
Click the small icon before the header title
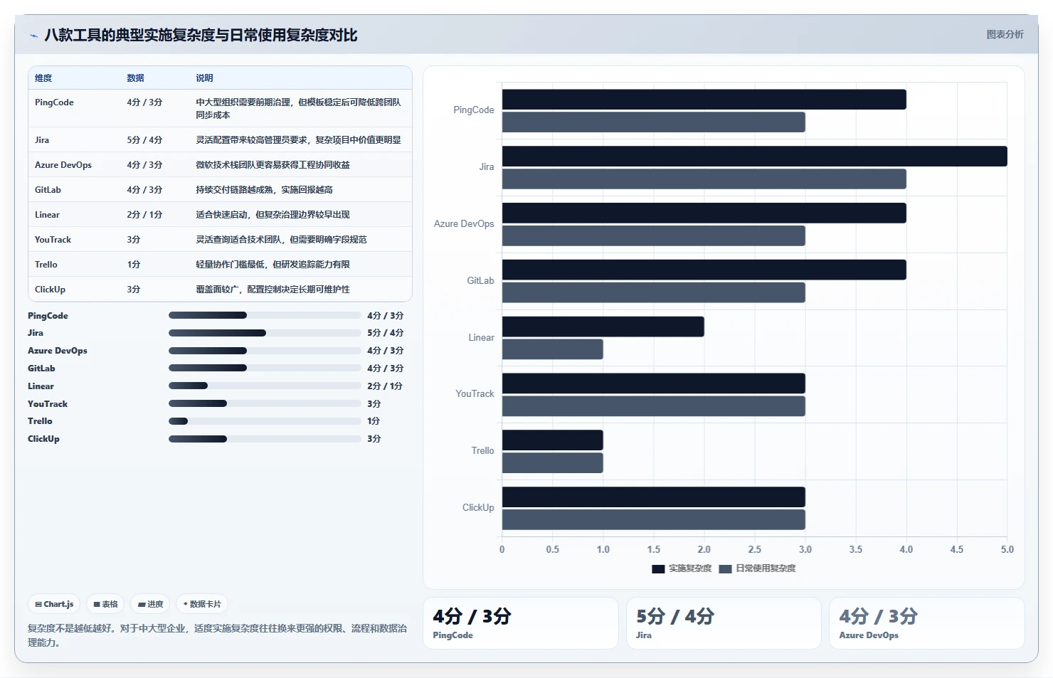click(33, 36)
